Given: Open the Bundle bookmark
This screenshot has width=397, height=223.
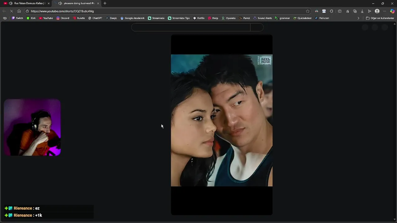Looking at the screenshot, I should click(x=79, y=18).
